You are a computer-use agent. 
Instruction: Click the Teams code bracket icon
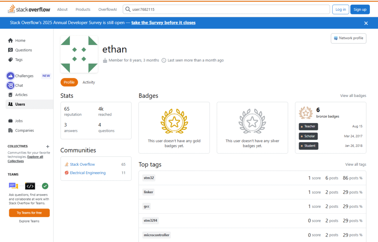(x=30, y=186)
